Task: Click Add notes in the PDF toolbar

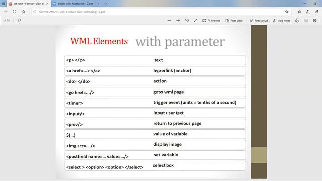Action: point(282,20)
